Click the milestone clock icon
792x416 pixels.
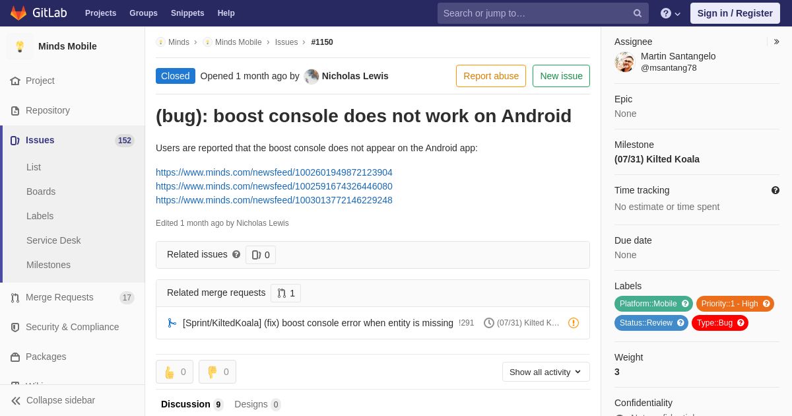point(489,323)
